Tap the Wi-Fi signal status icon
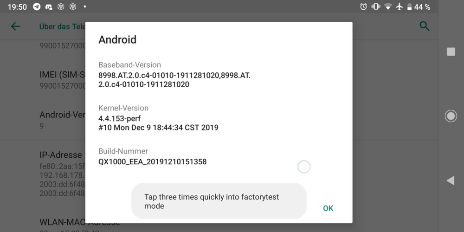The height and width of the screenshot is (232, 464). (x=388, y=7)
